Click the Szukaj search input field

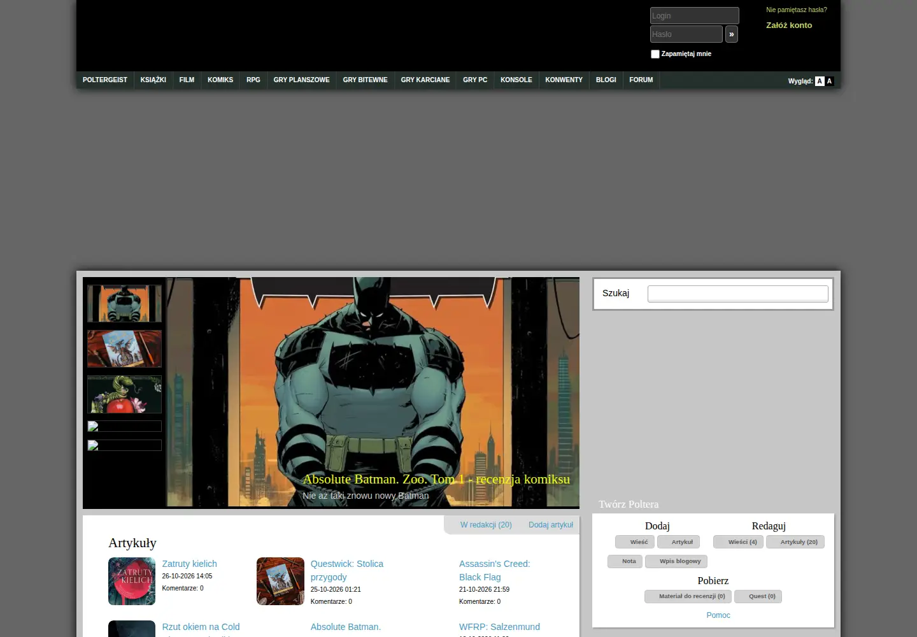[x=738, y=294]
